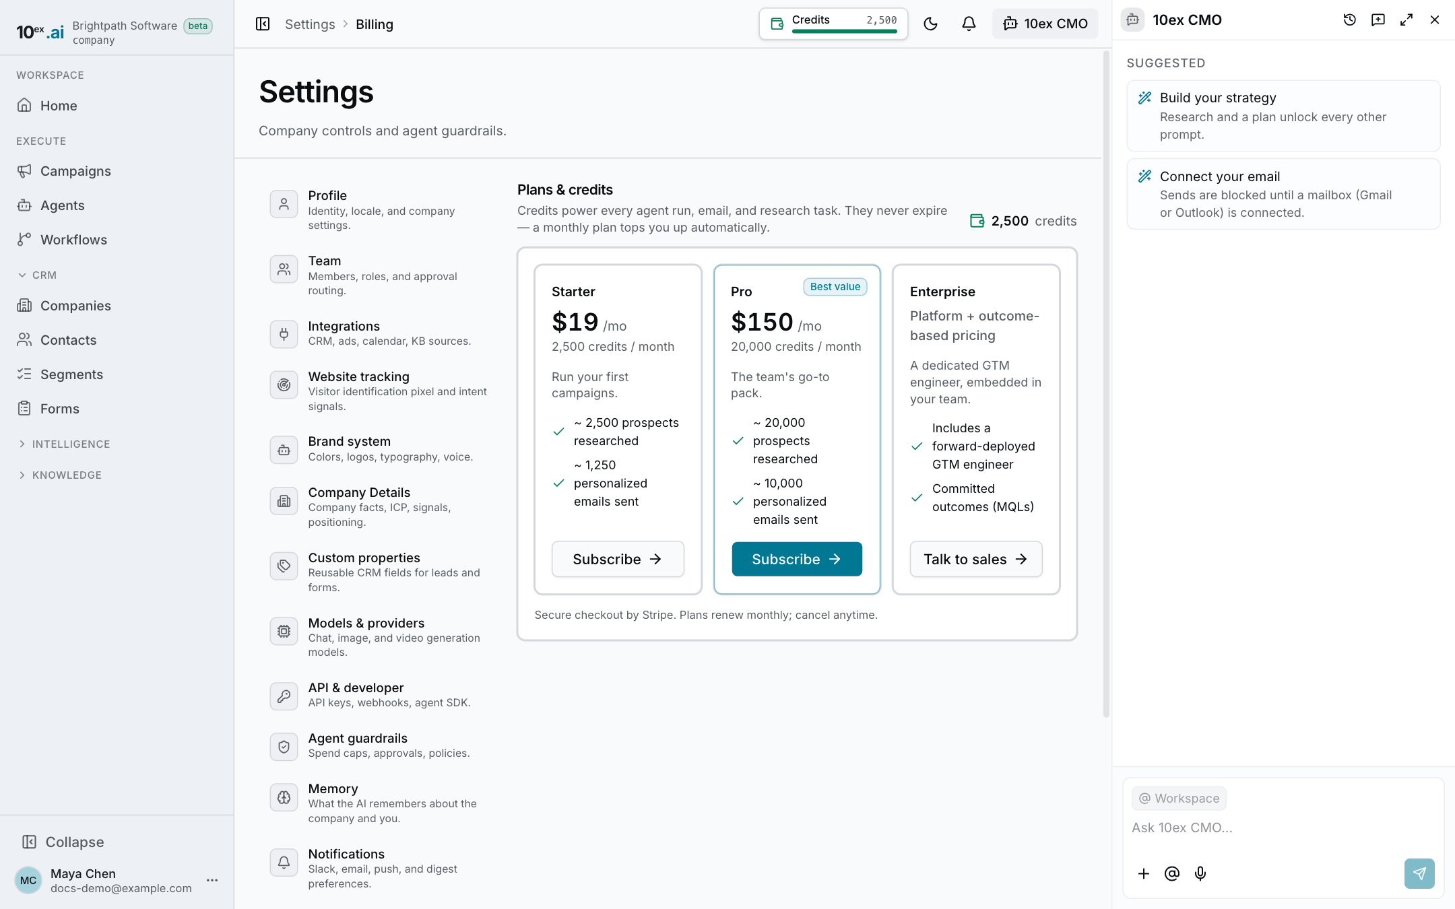1455x909 pixels.
Task: Click the API & developer key icon
Action: (284, 696)
